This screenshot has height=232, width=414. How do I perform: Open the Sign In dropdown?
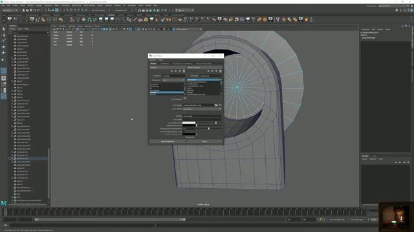point(184,10)
